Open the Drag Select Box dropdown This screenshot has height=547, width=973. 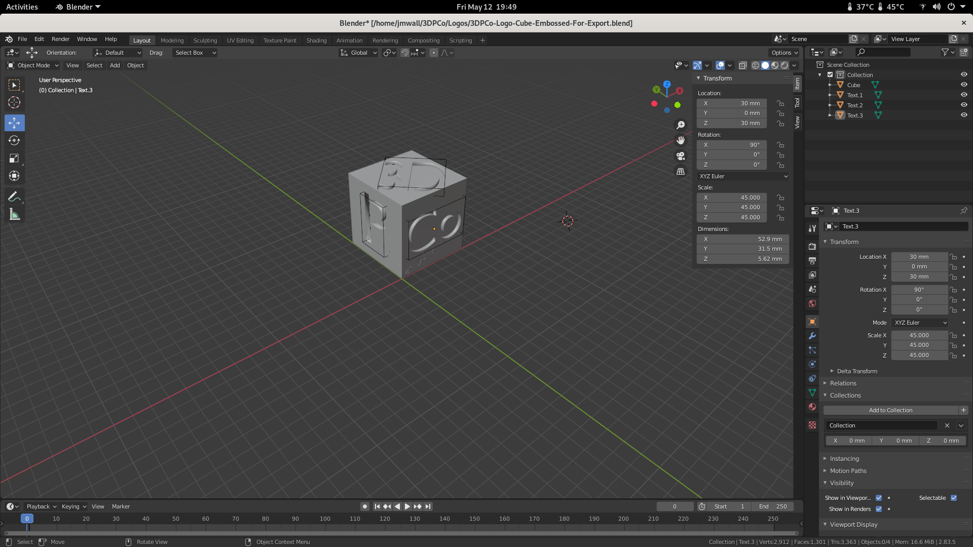(x=195, y=53)
